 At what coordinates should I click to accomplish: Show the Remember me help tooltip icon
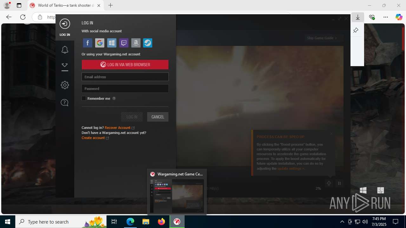tap(114, 98)
